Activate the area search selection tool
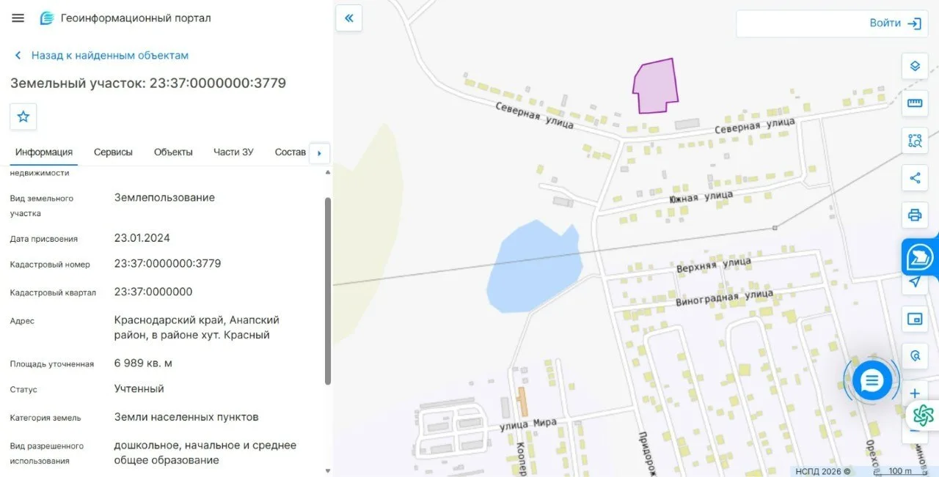This screenshot has width=939, height=477. point(915,141)
